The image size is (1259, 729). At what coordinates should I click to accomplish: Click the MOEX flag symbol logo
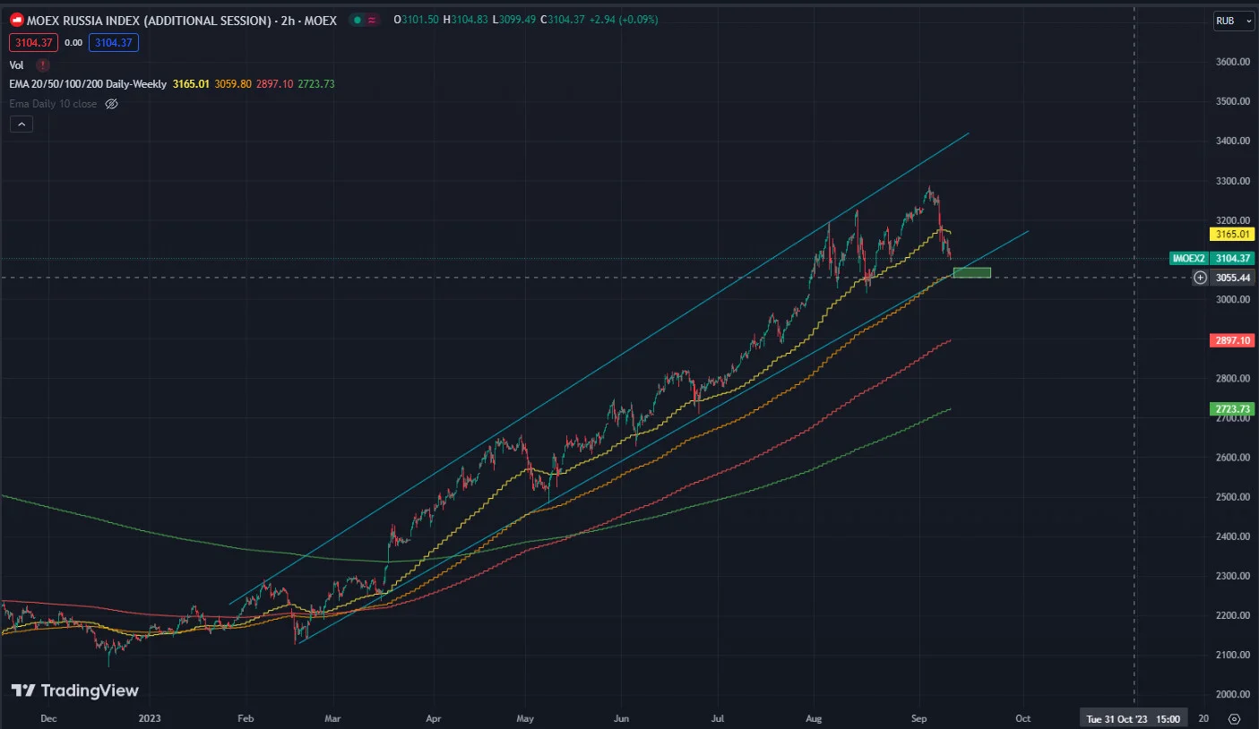point(16,20)
